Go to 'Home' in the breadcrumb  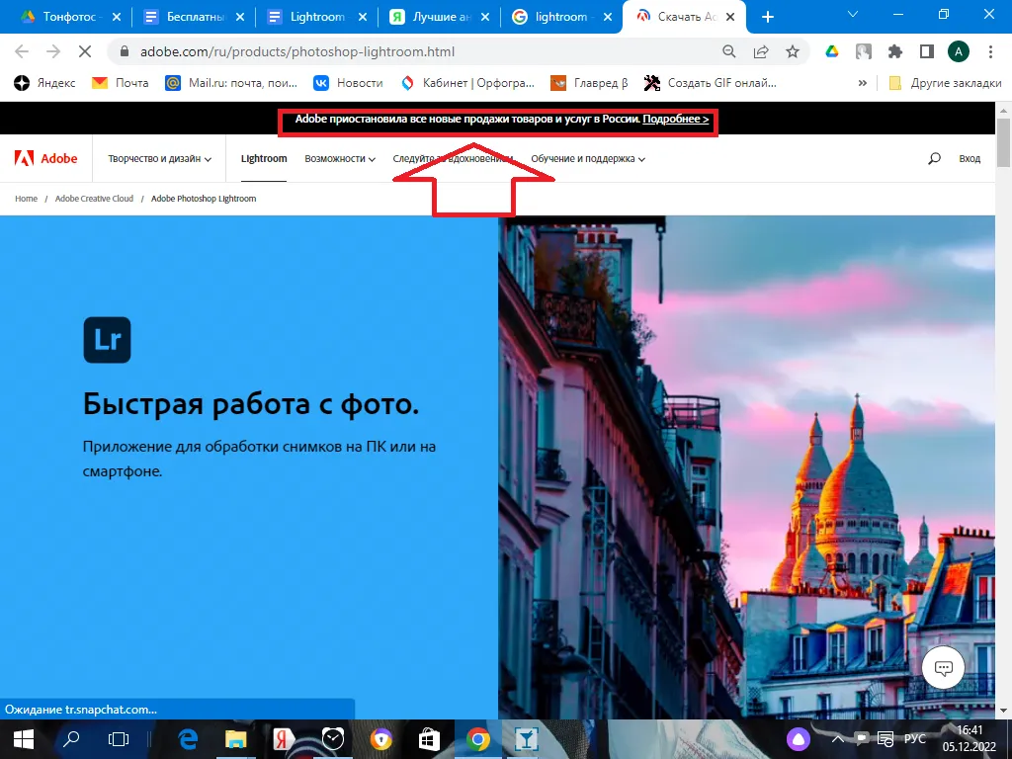26,199
